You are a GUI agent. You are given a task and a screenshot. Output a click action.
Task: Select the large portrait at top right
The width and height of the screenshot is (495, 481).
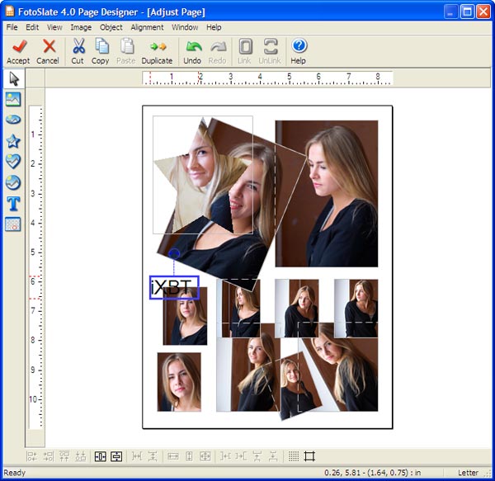tap(327, 193)
